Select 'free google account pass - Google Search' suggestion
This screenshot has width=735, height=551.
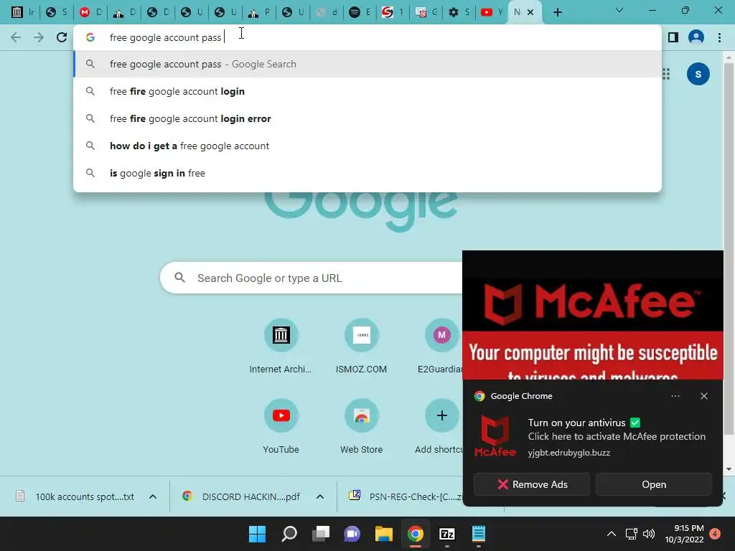coord(367,64)
